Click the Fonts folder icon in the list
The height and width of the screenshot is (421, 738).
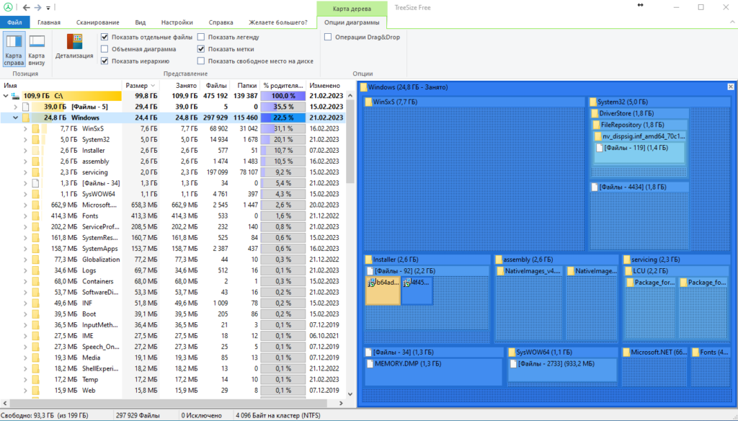click(36, 216)
